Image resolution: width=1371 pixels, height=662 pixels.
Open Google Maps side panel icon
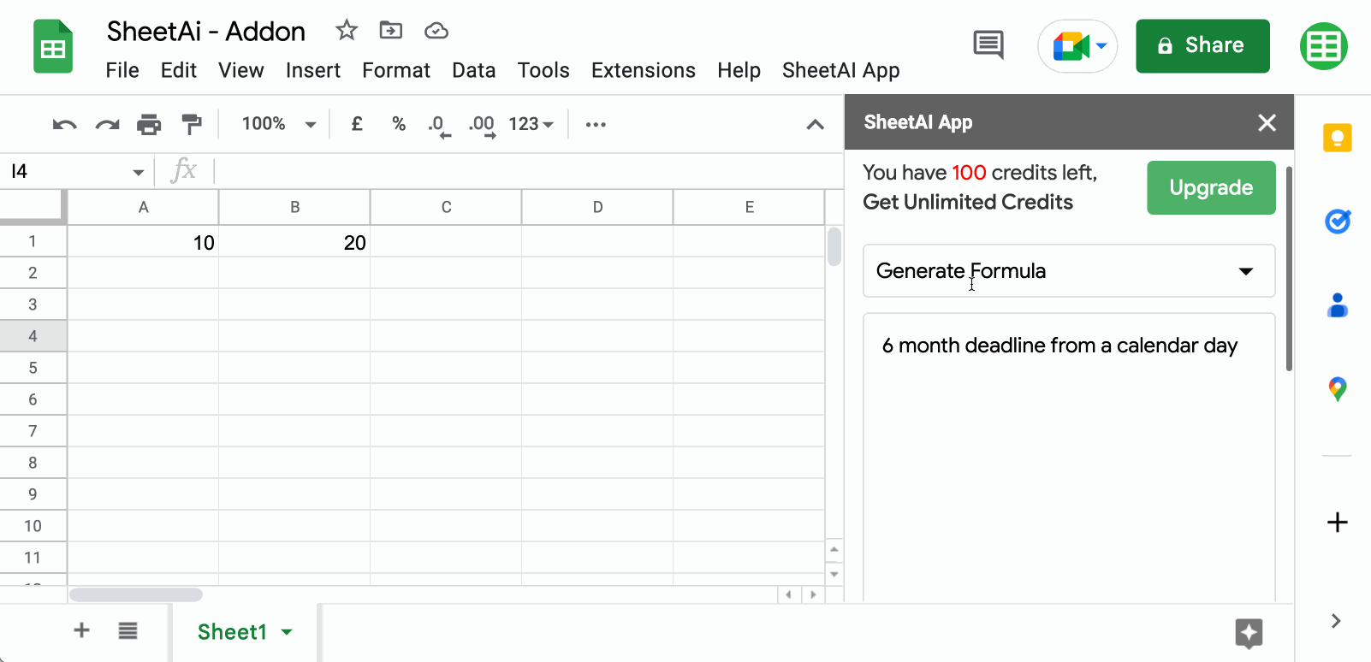[x=1338, y=389]
